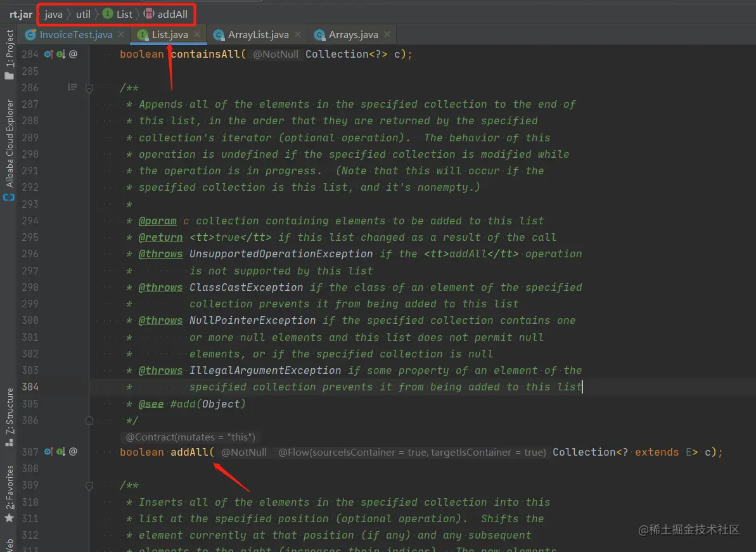Click 'Collection<?>' in containsAll parameter
Viewport: 756px width, 552px height.
(346, 54)
